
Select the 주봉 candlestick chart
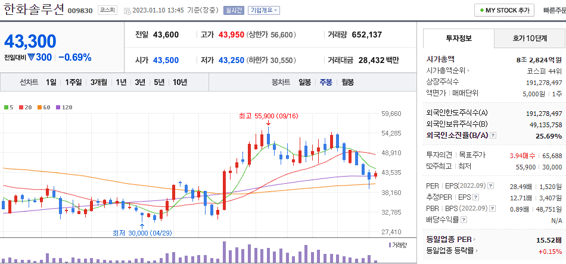(x=326, y=82)
